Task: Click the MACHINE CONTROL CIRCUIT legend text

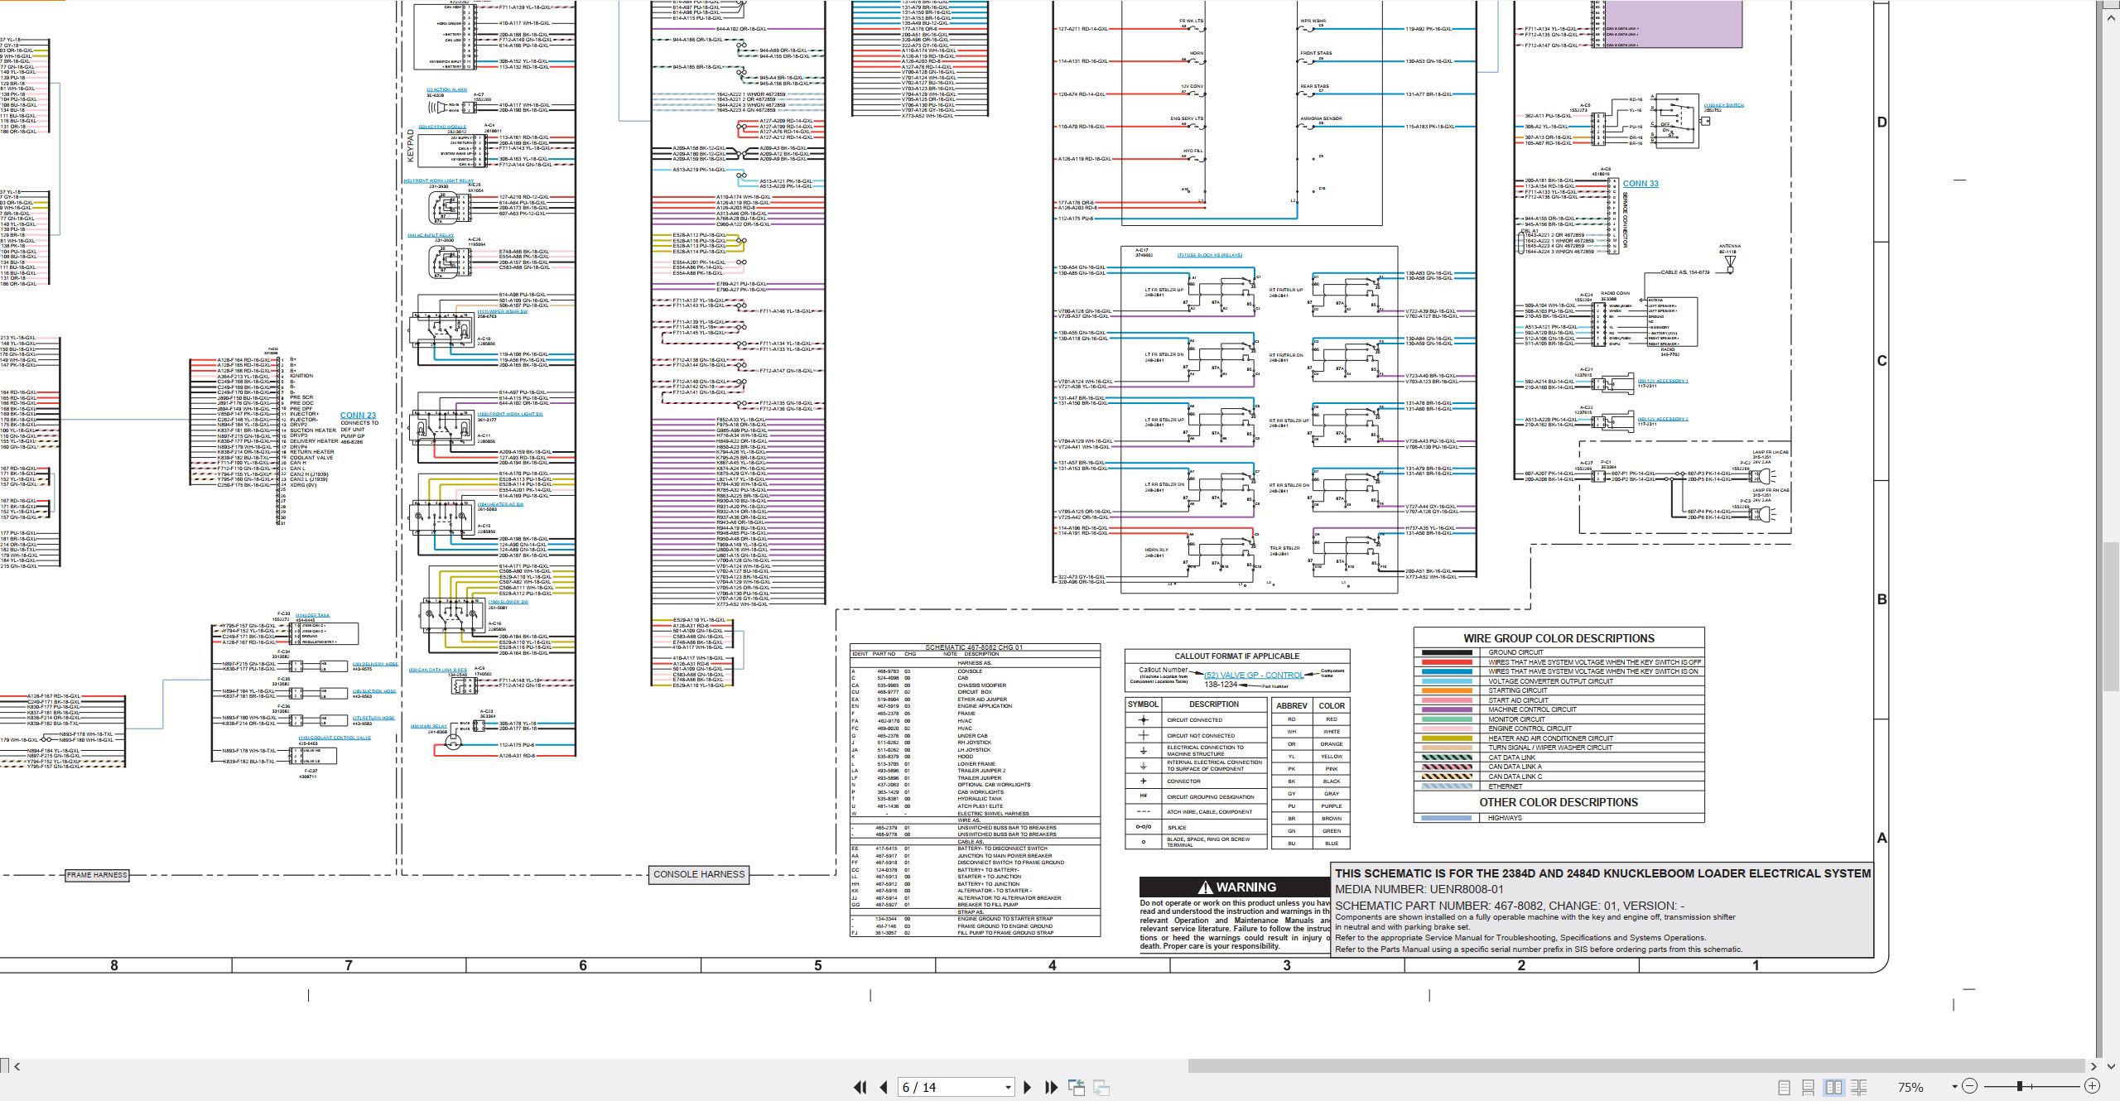Action: (x=1532, y=709)
